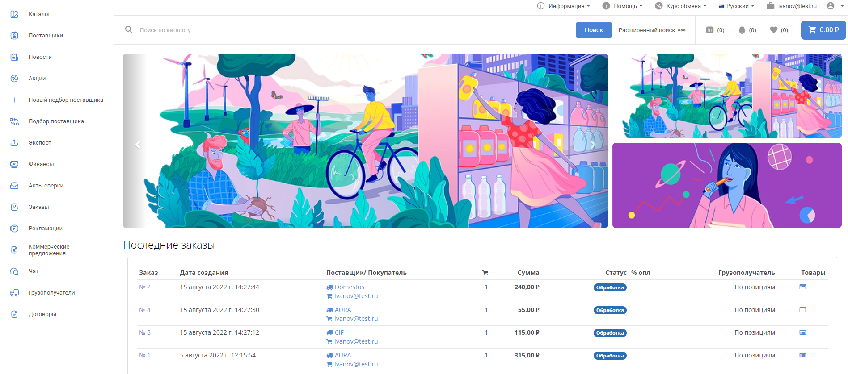Open favorites heart icon

[774, 30]
